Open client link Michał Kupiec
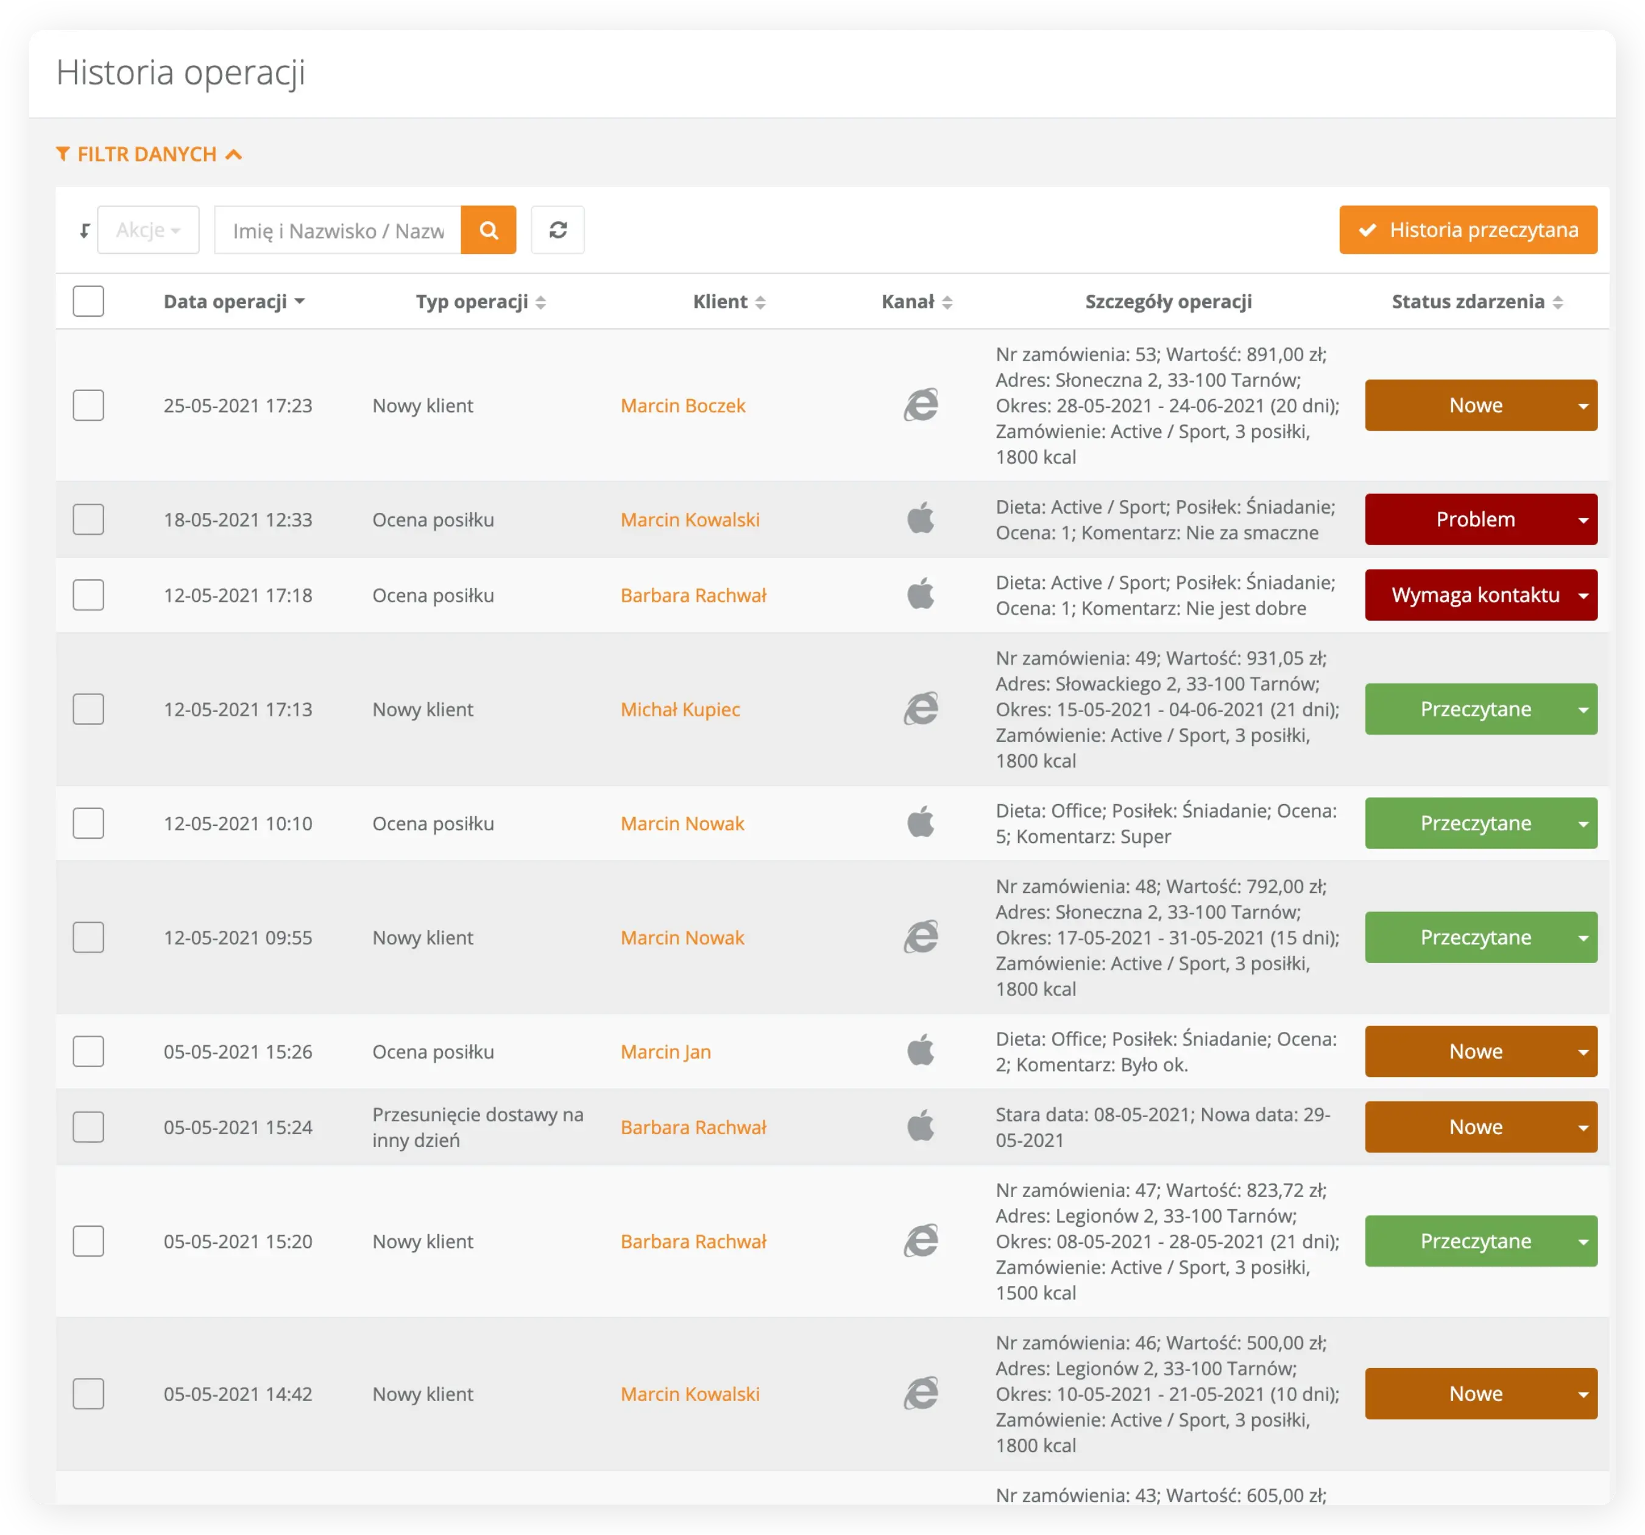This screenshot has width=1645, height=1535. [680, 709]
